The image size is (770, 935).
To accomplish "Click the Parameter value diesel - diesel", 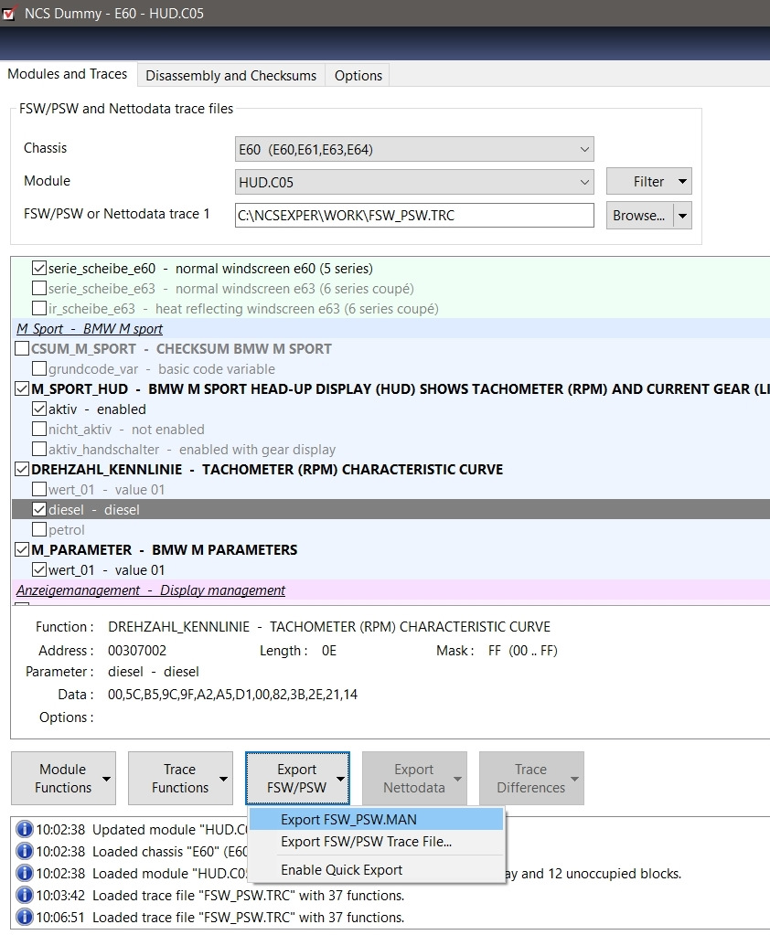I will click(154, 672).
